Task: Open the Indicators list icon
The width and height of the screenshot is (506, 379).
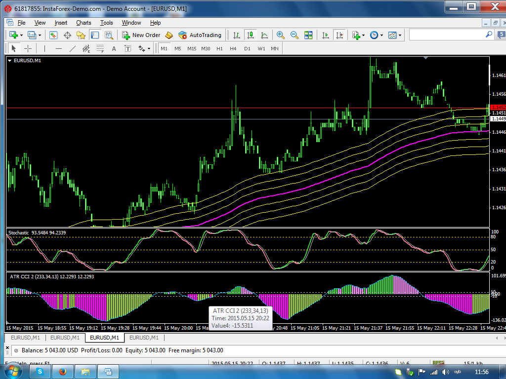Action: (356, 35)
